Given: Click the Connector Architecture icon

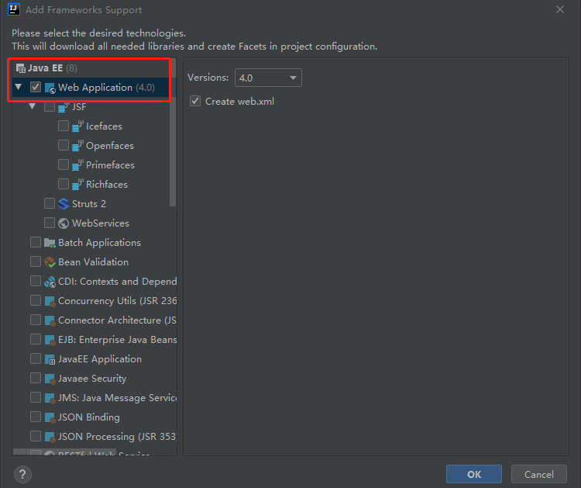Looking at the screenshot, I should [50, 320].
